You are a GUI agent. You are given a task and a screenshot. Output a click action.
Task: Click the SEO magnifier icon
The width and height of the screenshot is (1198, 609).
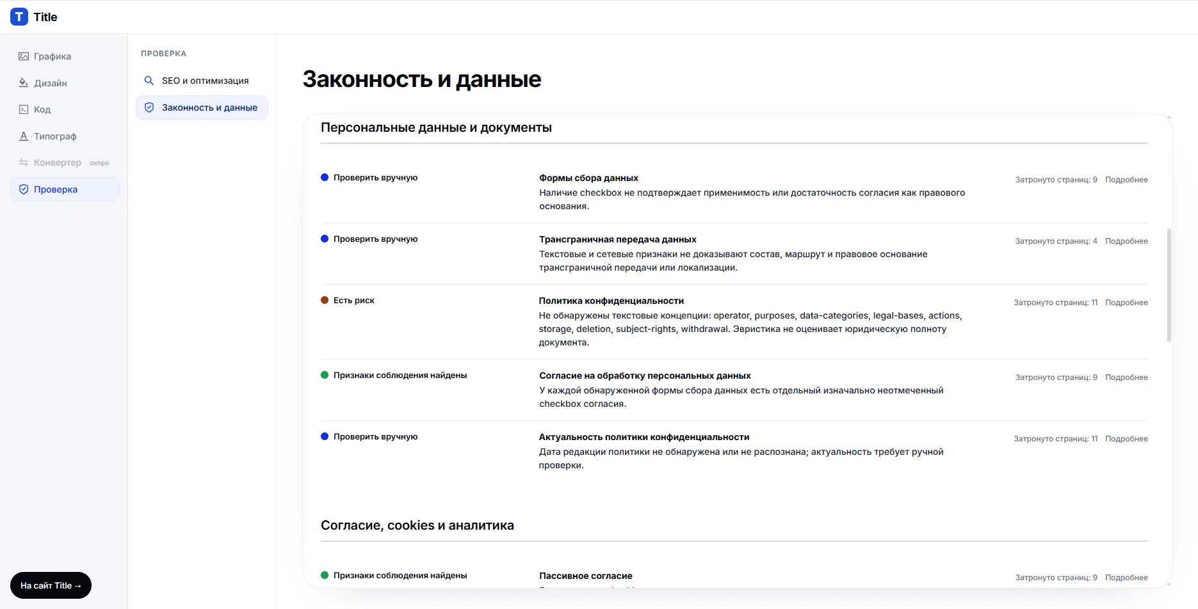pyautogui.click(x=149, y=81)
